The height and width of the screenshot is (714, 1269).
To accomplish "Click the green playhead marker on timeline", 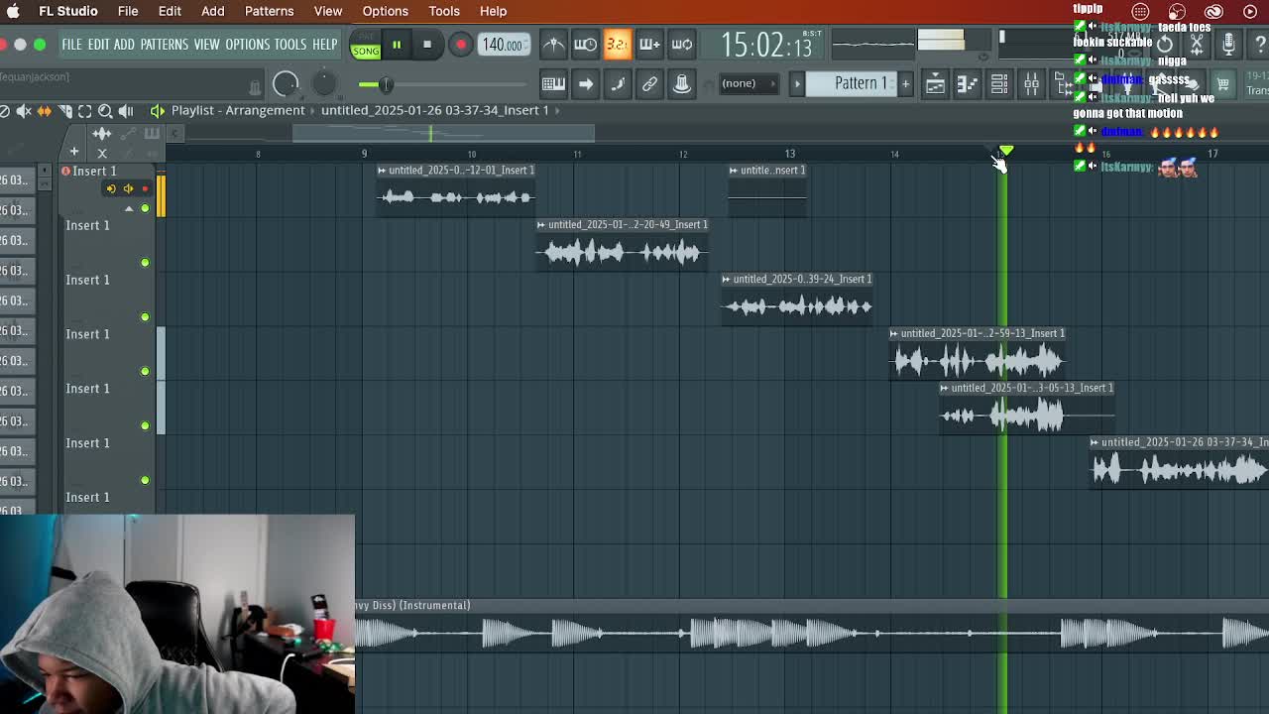I will pyautogui.click(x=1006, y=150).
